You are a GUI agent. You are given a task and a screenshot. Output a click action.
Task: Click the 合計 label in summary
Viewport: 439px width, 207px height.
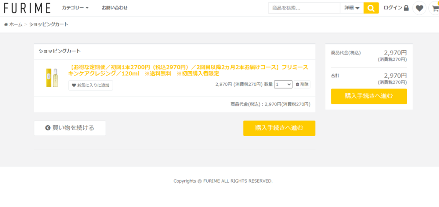[335, 76]
